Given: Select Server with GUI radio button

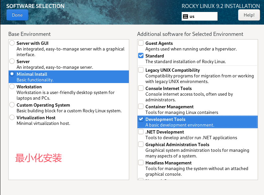Looking at the screenshot, I should coord(12,43).
